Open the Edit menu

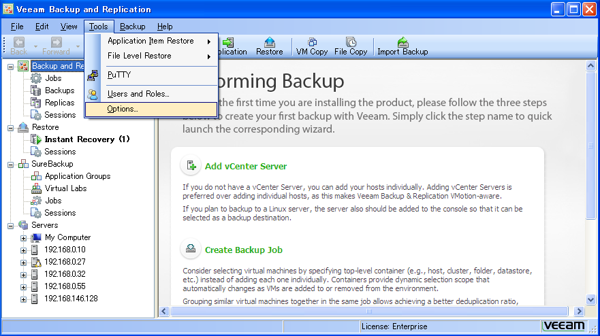coord(42,27)
